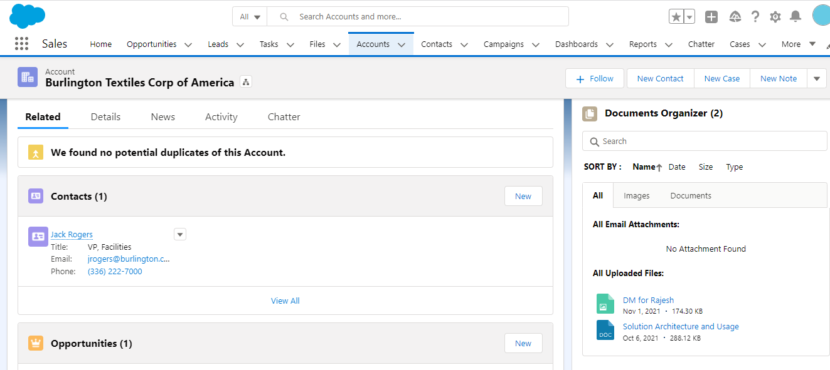830x370 pixels.
Task: Open the Solution Architecture DOC file icon
Action: tap(605, 330)
